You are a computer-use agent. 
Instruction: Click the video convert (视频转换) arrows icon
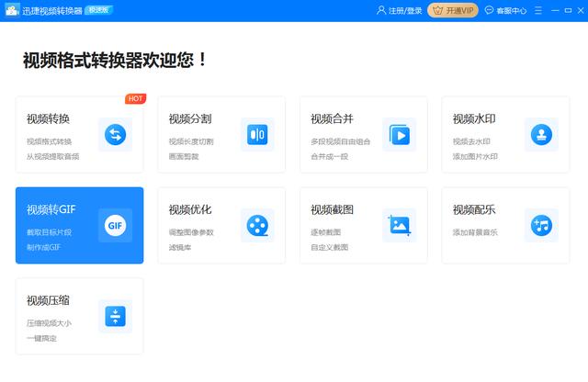coord(115,135)
